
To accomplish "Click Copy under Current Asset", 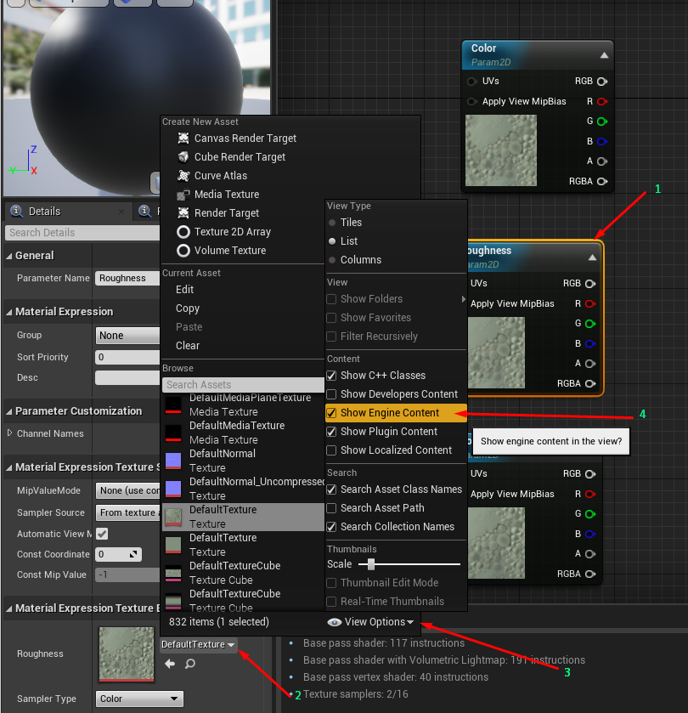I will point(188,308).
